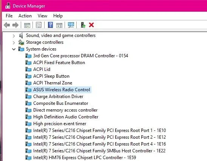Screen dimensions: 207x161
Task: Select 3rd Gen Core processor DRAM Controller - 0154
Action: pyautogui.click(x=80, y=56)
